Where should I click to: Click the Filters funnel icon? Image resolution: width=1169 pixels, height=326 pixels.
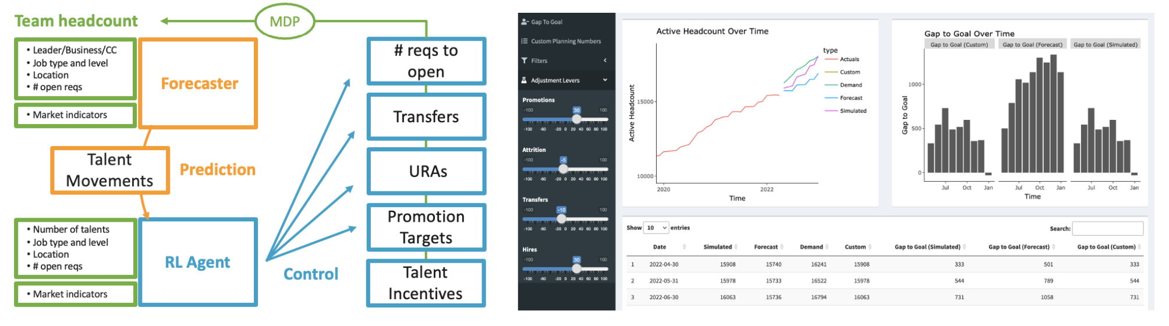pyautogui.click(x=525, y=61)
